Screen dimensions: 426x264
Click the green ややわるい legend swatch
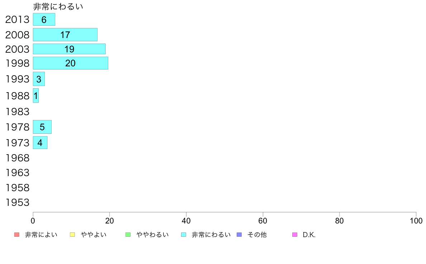tap(128, 235)
